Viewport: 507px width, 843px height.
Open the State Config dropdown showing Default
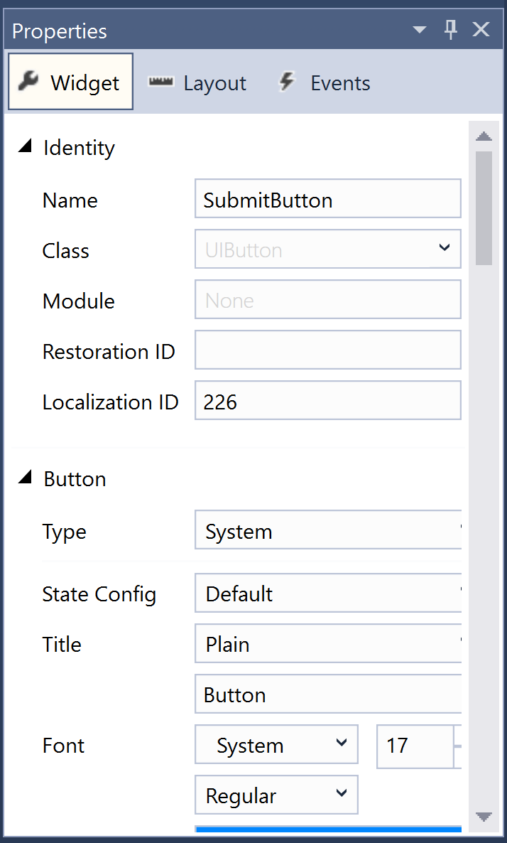click(328, 593)
